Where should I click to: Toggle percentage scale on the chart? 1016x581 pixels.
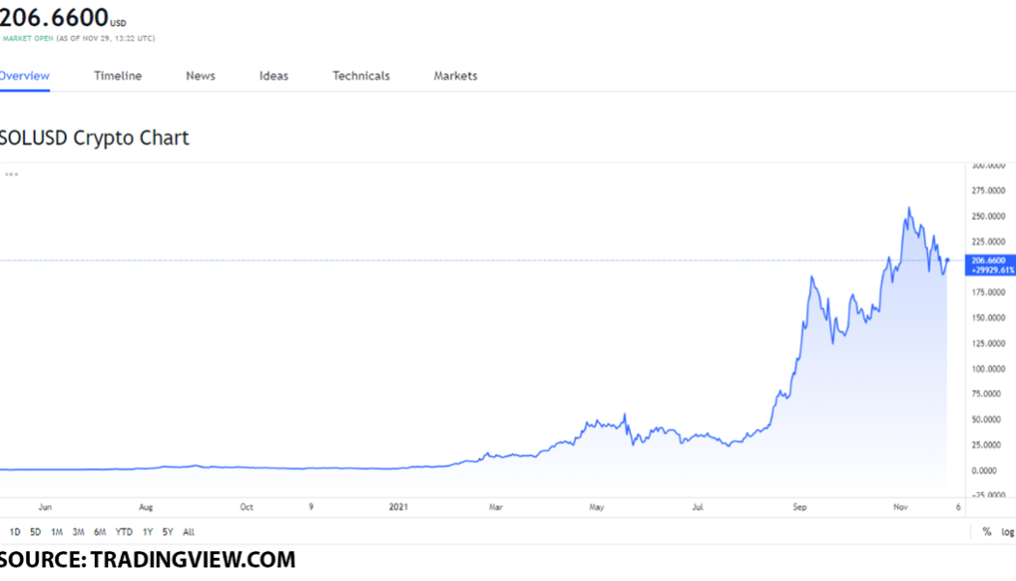click(x=985, y=532)
